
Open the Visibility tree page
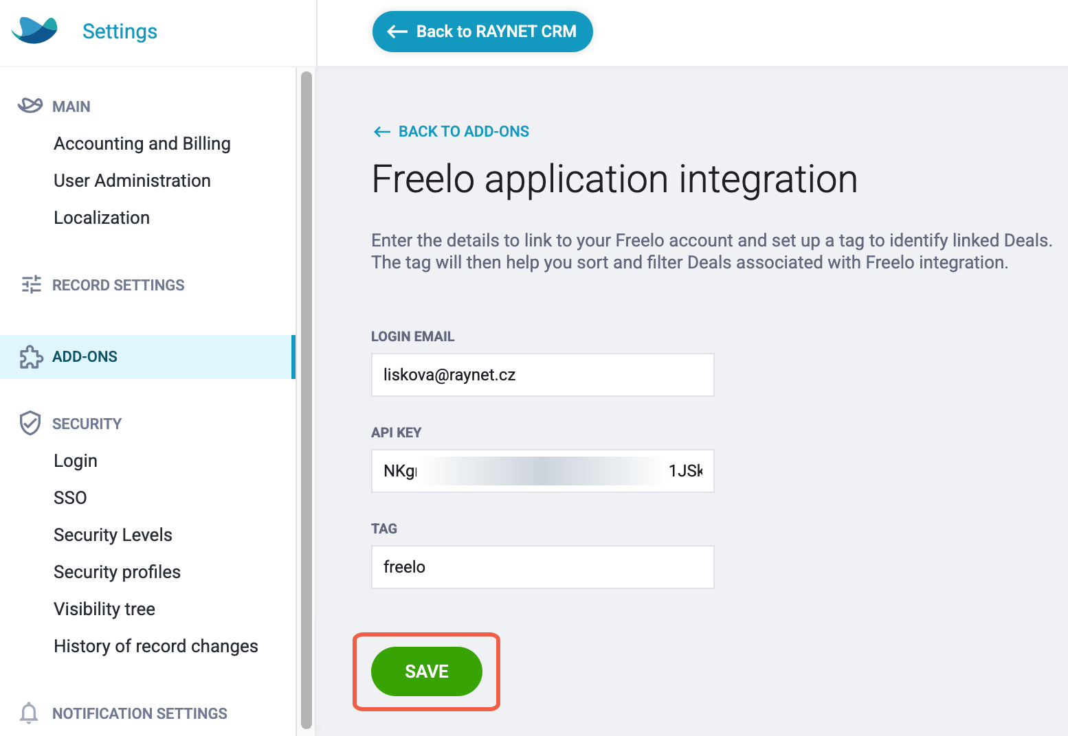click(104, 608)
